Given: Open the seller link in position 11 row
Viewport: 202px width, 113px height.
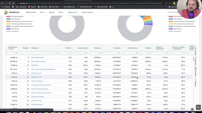Looking at the screenshot, I should [x=43, y=69].
